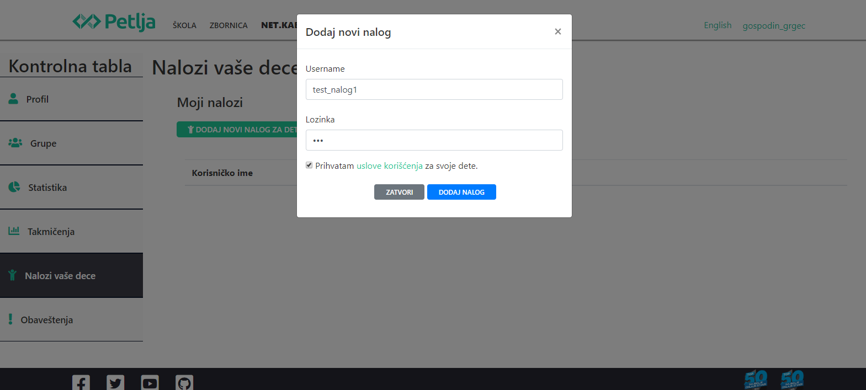The height and width of the screenshot is (390, 866).
Task: Open the GitHub icon in footer
Action: pyautogui.click(x=184, y=382)
